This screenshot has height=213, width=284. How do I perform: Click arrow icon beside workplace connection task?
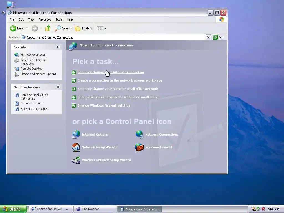tap(74, 81)
